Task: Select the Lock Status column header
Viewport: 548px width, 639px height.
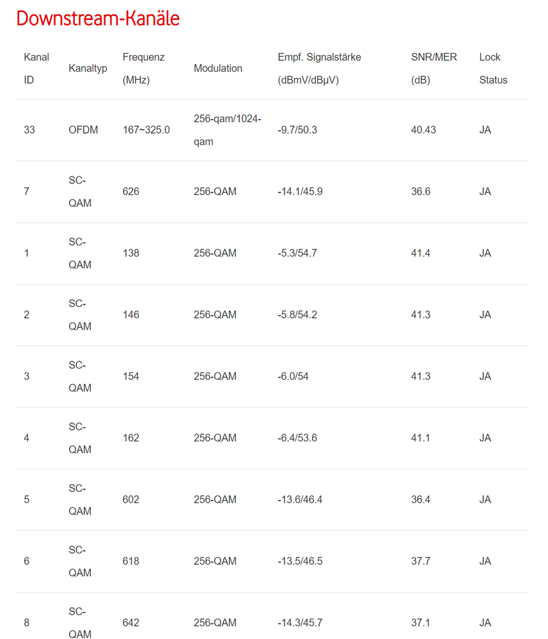Action: pyautogui.click(x=493, y=68)
